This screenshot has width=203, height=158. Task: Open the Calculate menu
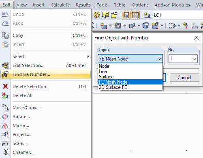[60, 5]
